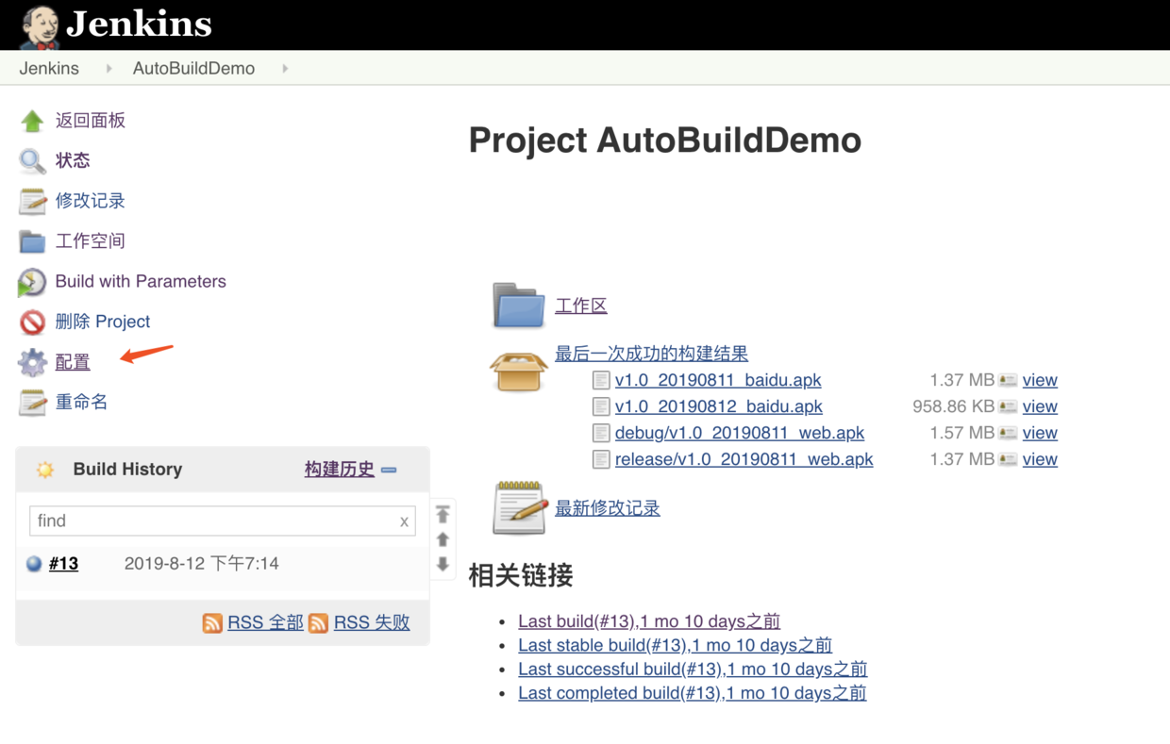Collapse build history with the minus icon
Screen dimensions: 1170x744
[389, 470]
